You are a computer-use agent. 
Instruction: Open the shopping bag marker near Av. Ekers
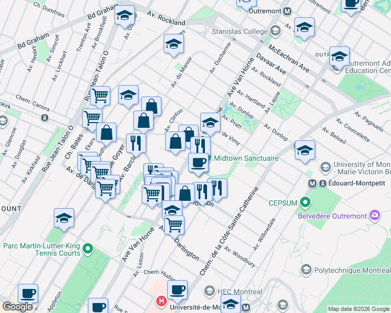106,134
